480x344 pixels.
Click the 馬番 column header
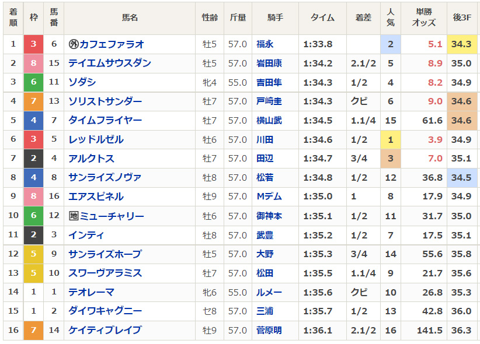54,17
